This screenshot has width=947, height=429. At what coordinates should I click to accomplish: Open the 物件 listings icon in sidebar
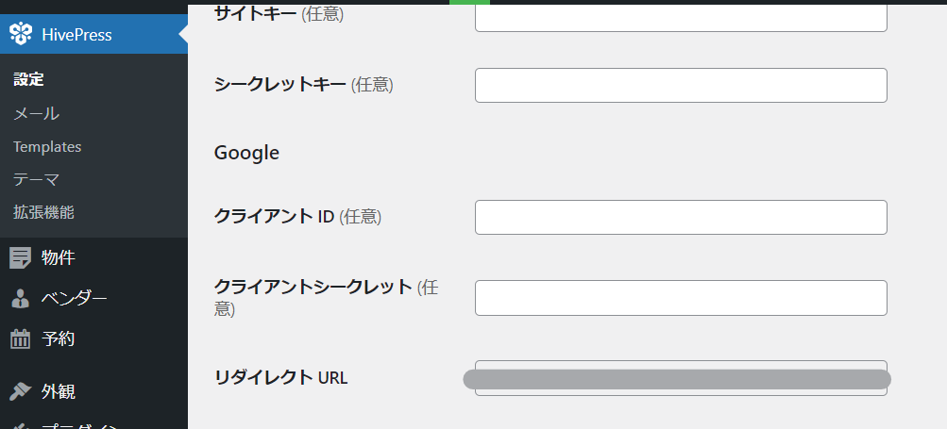21,257
